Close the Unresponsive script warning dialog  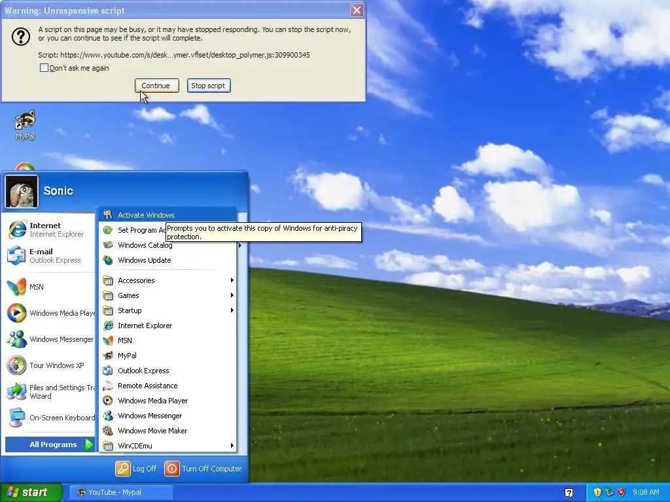pos(357,10)
